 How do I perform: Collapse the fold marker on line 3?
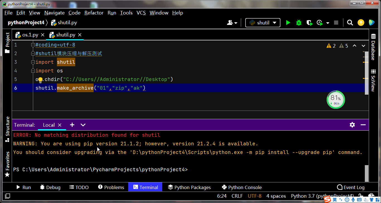click(33, 62)
